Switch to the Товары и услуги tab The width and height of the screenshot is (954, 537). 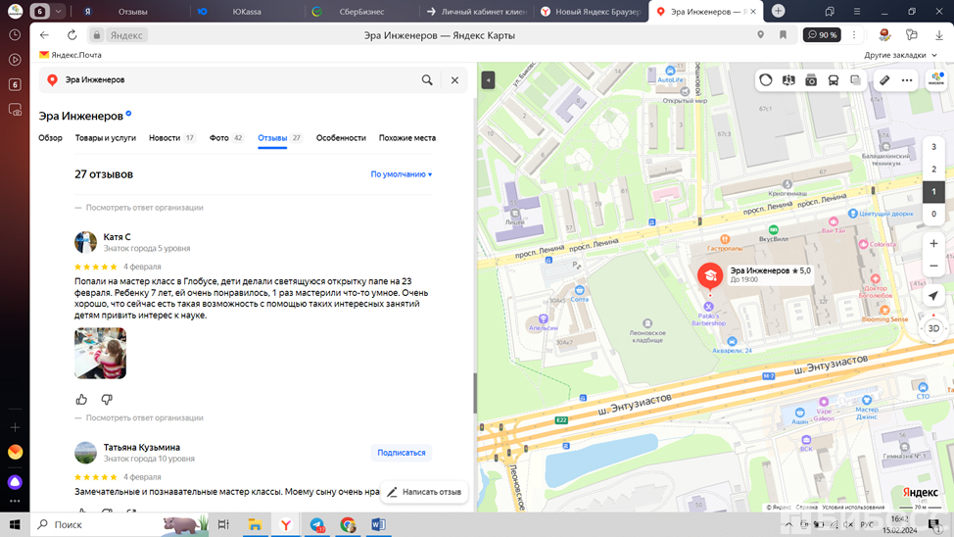tap(105, 138)
